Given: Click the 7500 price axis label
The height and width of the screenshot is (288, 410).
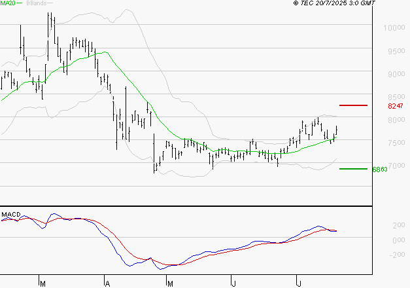Looking at the screenshot, I should (x=396, y=143).
